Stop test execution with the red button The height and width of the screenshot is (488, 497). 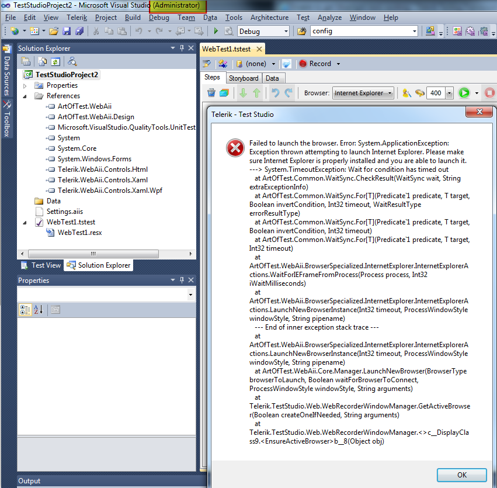490,93
